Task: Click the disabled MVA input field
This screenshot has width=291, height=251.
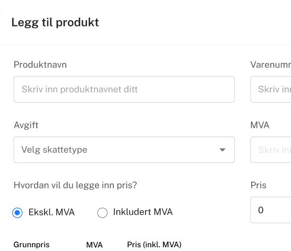Action: click(271, 150)
